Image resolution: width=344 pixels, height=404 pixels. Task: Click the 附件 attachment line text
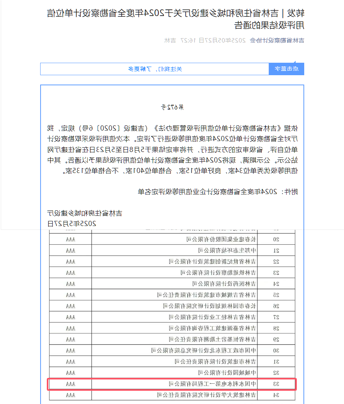(x=218, y=192)
